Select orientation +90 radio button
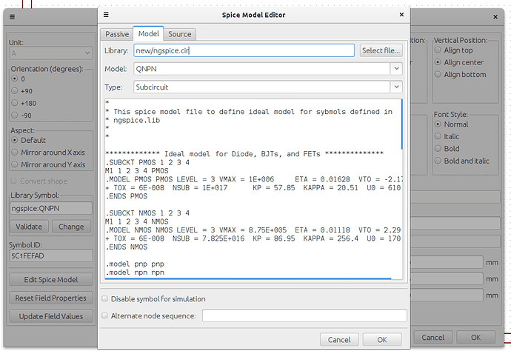Screen dimensions: 511x351 (15, 90)
